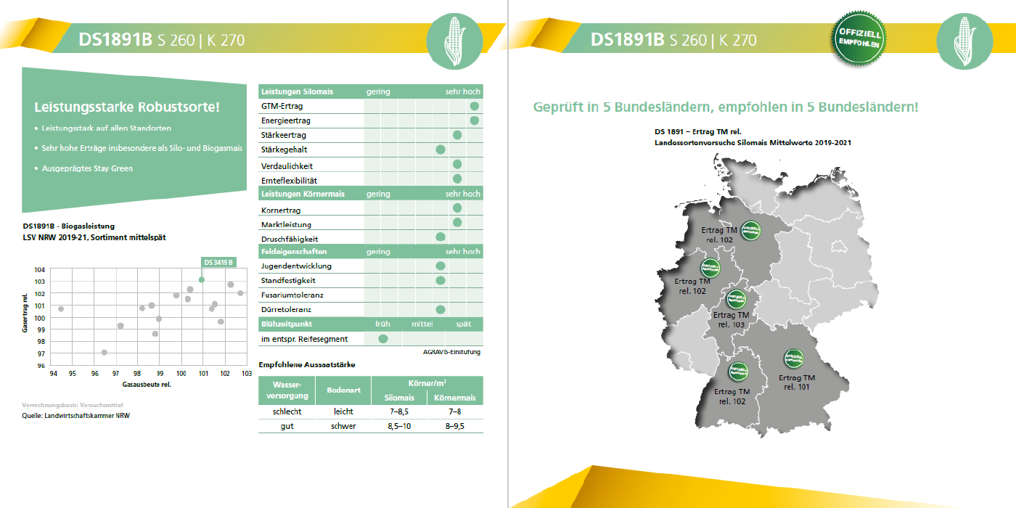
Task: Select the 'DS 1891 – Ertrag TM rel.' map title
Action: (x=697, y=132)
